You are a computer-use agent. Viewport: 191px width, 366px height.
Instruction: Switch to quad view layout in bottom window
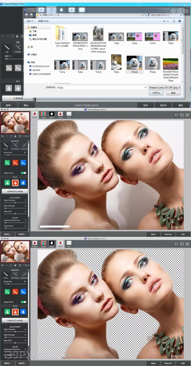[187, 244]
